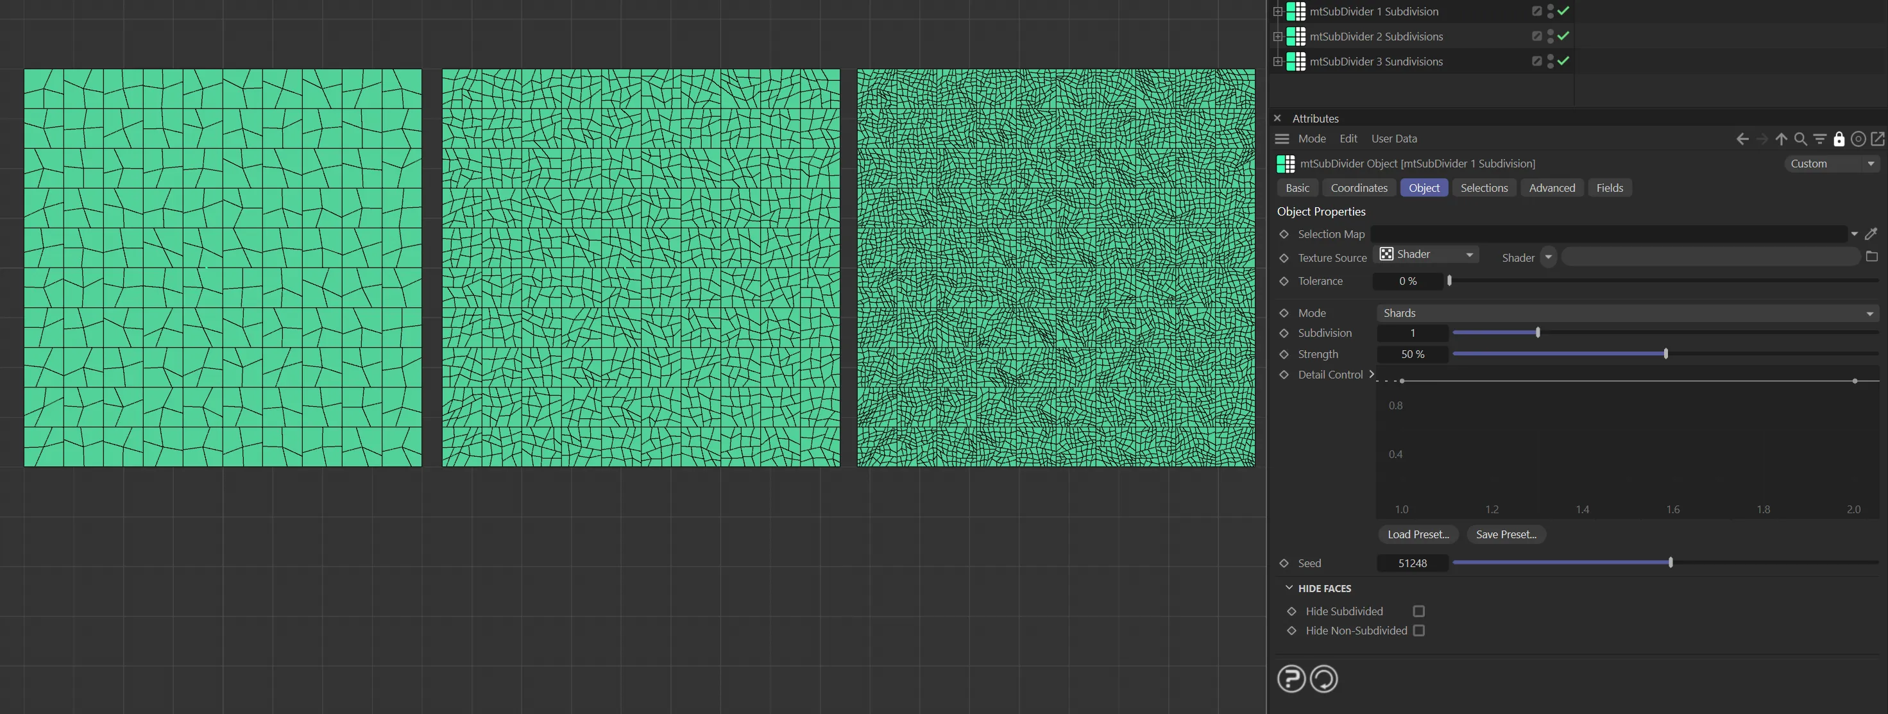Image resolution: width=1888 pixels, height=714 pixels.
Task: Click the Load Preset button
Action: point(1418,534)
